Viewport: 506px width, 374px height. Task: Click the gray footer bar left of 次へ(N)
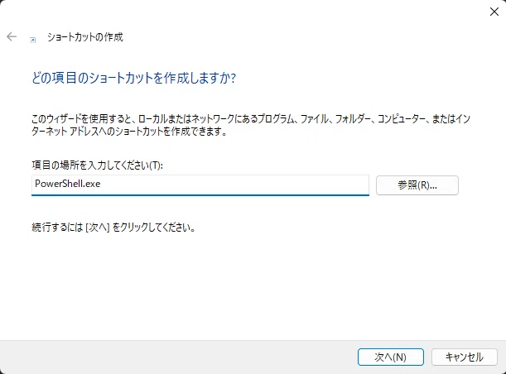[x=177, y=357]
